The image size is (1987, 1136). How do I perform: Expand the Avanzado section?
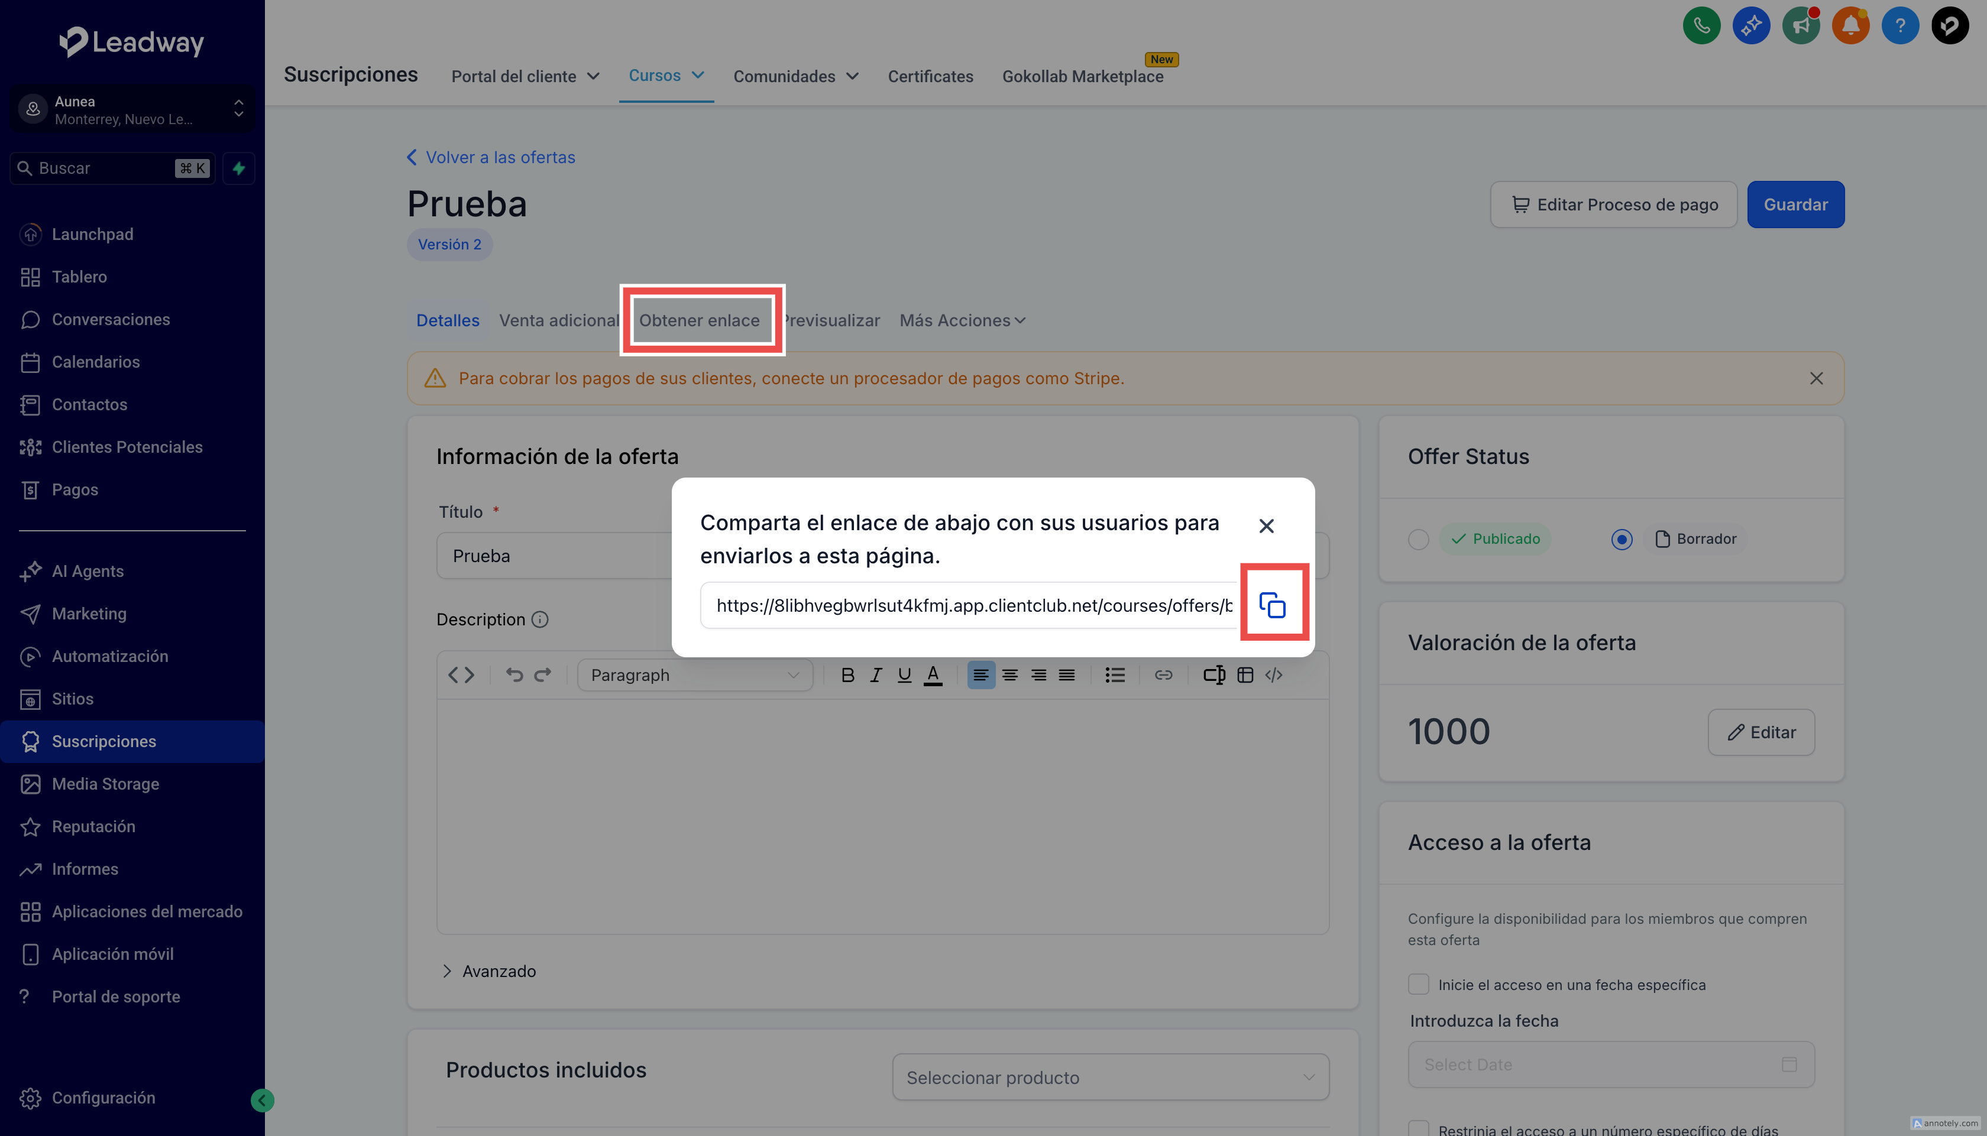[x=488, y=971]
